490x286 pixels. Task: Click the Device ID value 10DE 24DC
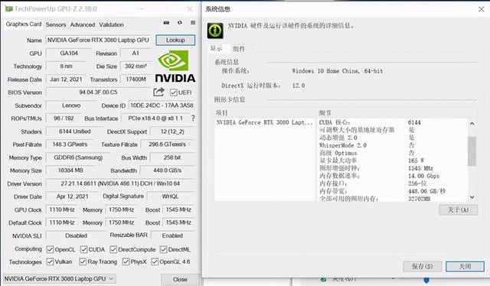click(162, 106)
